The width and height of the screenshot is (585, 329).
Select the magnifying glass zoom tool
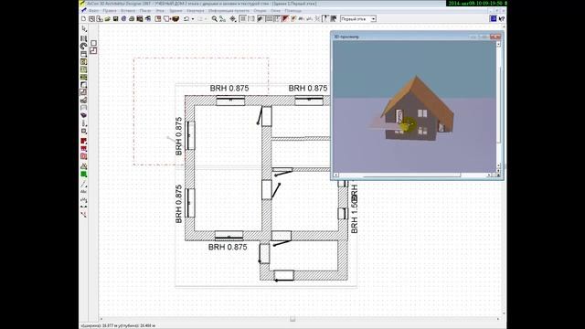[x=215, y=18]
